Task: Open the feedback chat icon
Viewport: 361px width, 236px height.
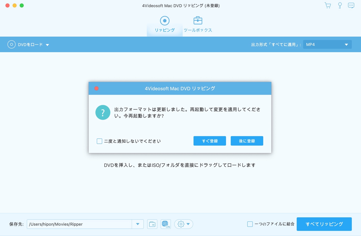Action: 351,5
